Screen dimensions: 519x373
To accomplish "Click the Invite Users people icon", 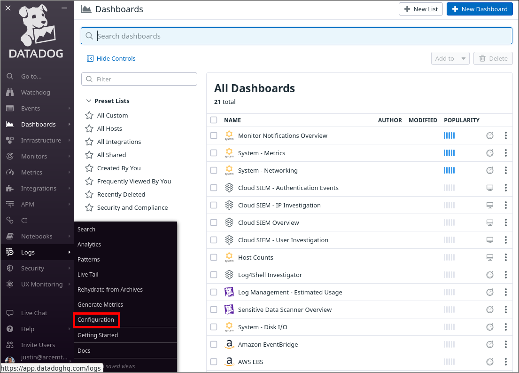I will click(x=10, y=345).
